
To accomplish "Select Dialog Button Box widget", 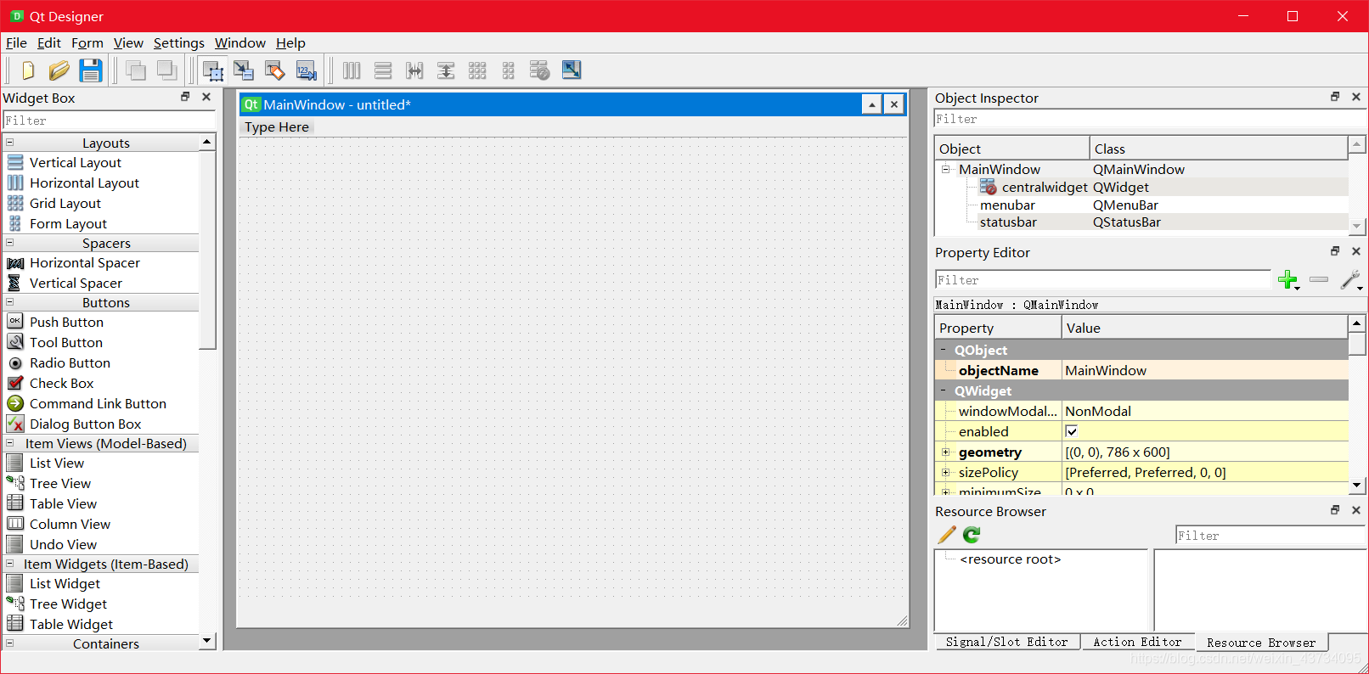I will 85,424.
